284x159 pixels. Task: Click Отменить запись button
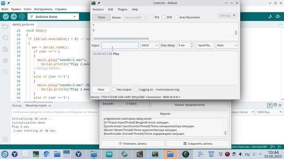pos(133,144)
